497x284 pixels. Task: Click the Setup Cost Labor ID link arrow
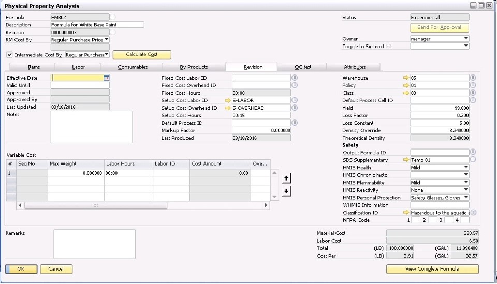point(227,100)
